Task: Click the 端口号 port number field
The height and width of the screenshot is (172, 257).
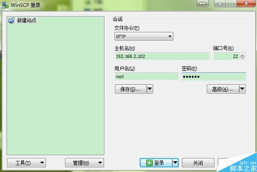Action: click(226, 56)
